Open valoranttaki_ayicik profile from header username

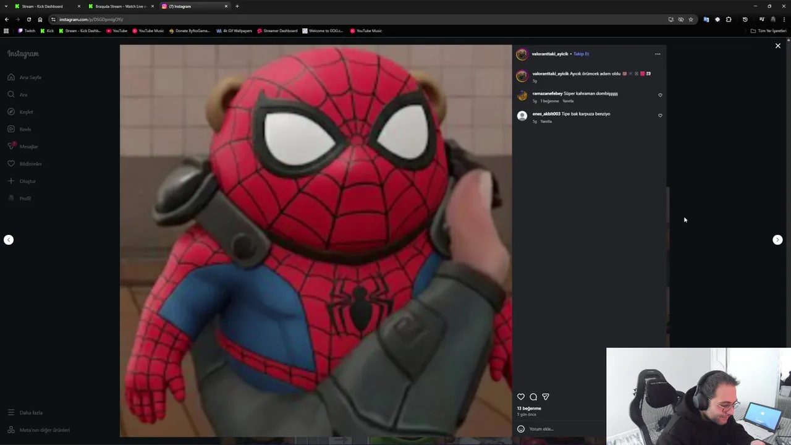(x=550, y=54)
